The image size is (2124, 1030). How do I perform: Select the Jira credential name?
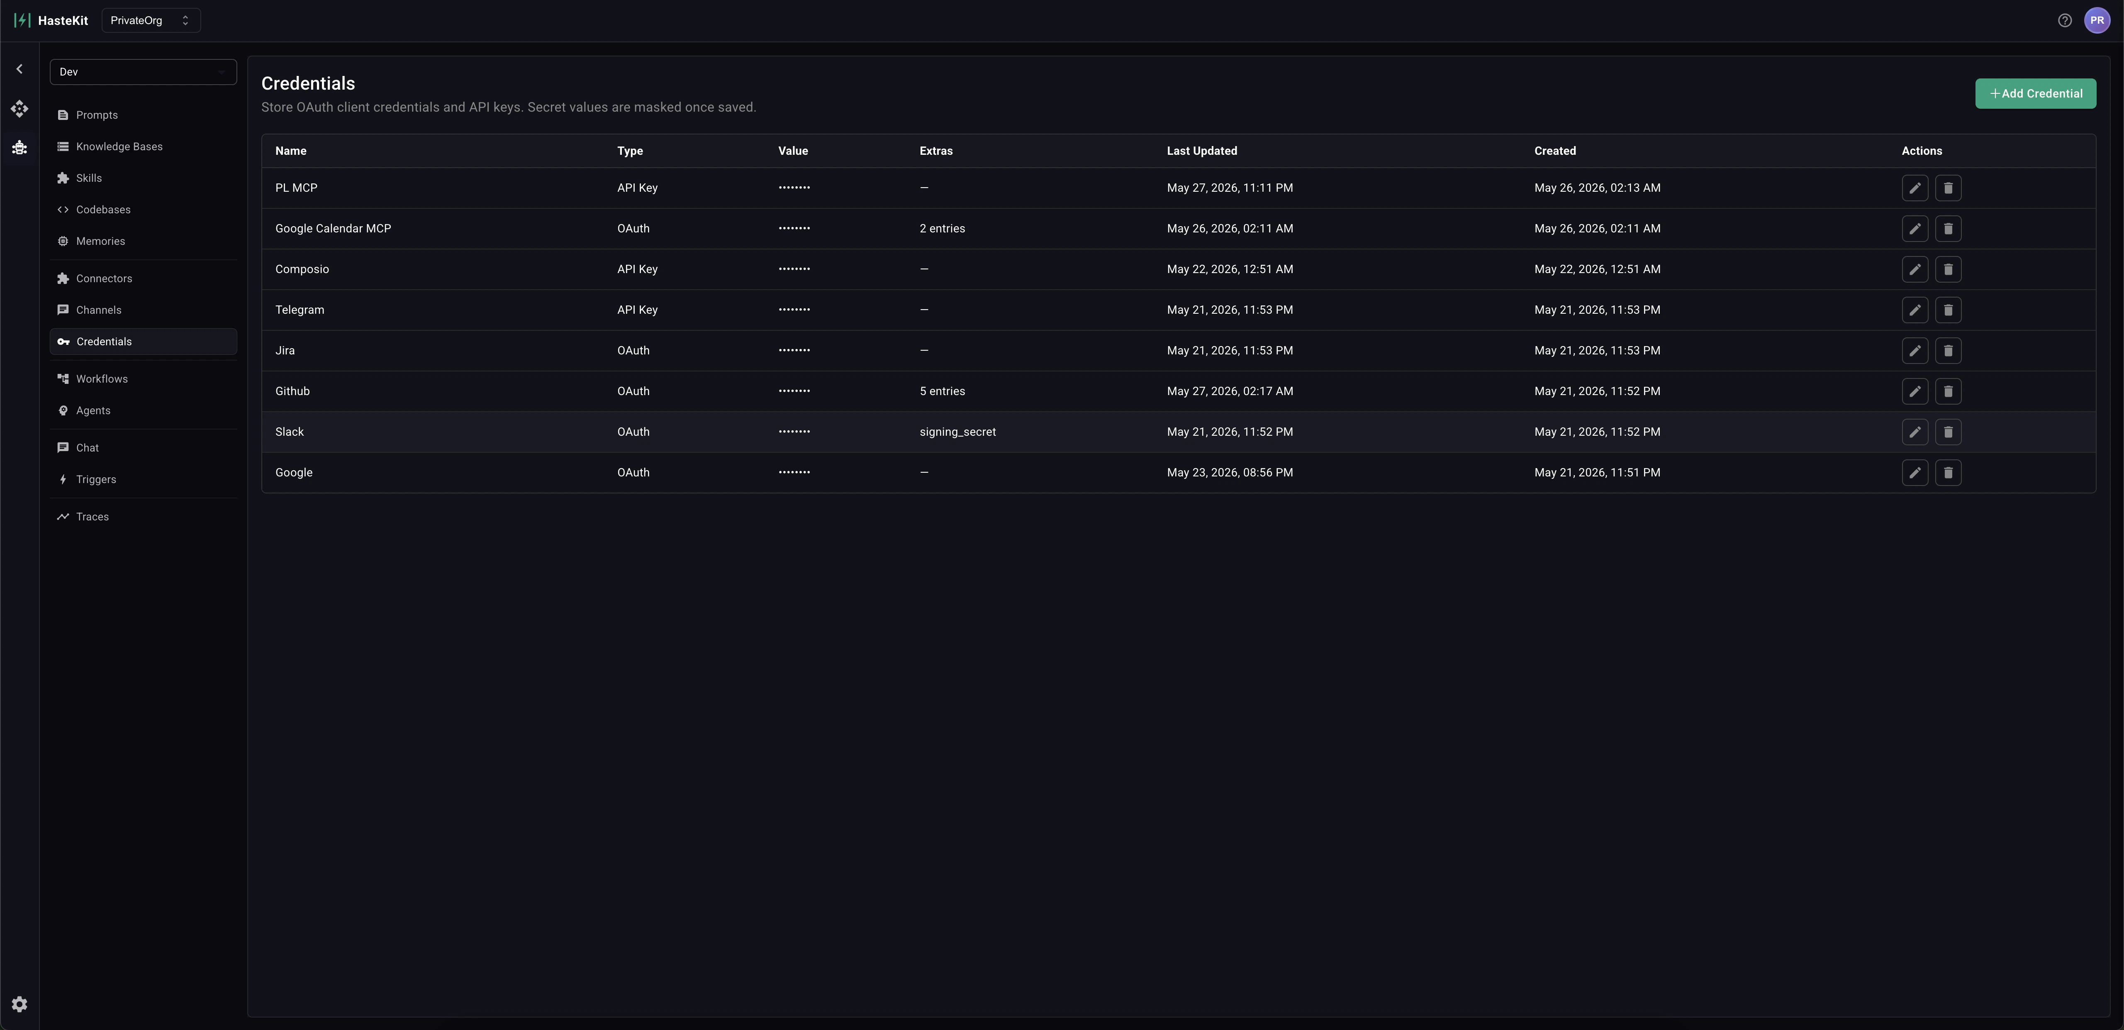tap(285, 351)
